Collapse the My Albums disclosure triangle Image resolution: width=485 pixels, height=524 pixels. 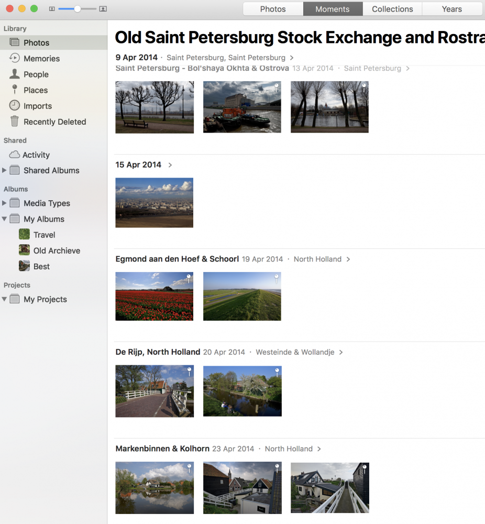4,219
